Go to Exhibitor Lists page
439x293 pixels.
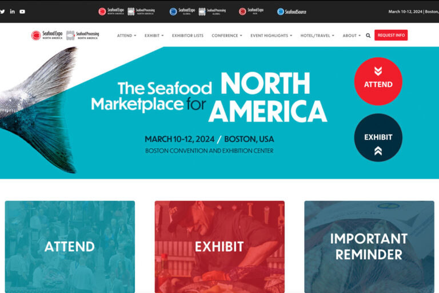(187, 35)
